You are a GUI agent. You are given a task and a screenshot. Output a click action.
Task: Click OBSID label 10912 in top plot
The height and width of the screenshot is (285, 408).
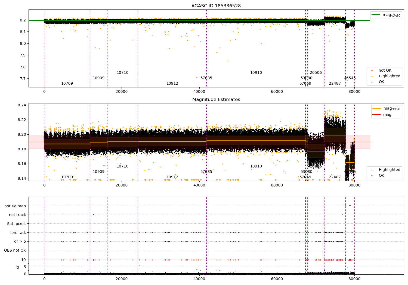[x=172, y=83]
